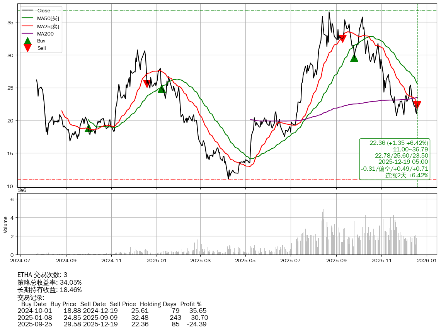Click the green price summary box showing 22.36
441x331 pixels.
tap(395, 159)
